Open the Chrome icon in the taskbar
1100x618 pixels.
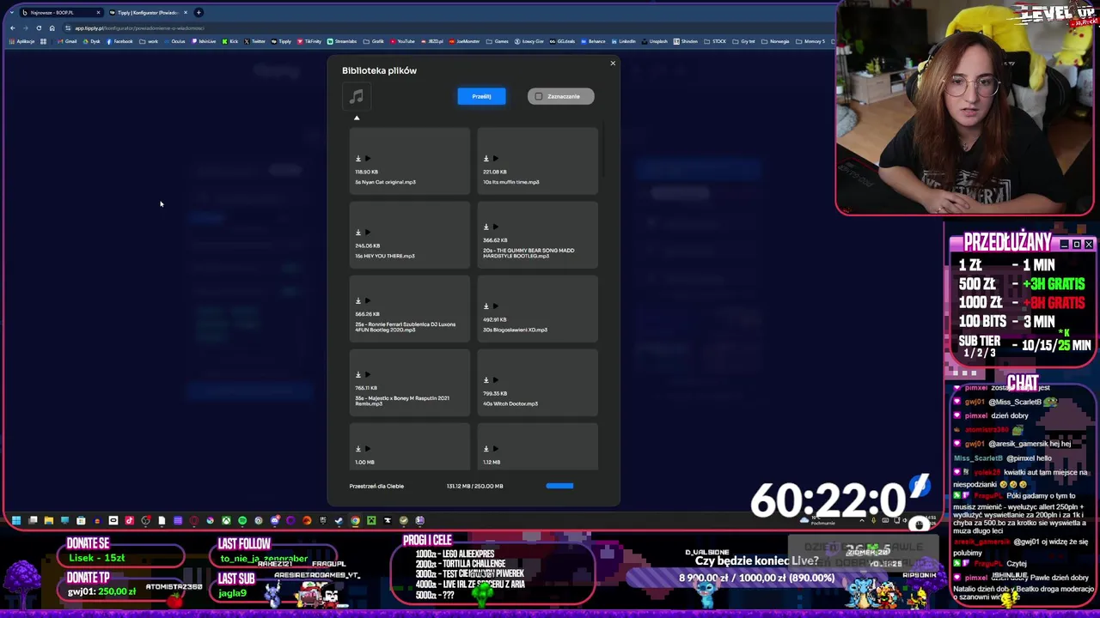pyautogui.click(x=355, y=520)
